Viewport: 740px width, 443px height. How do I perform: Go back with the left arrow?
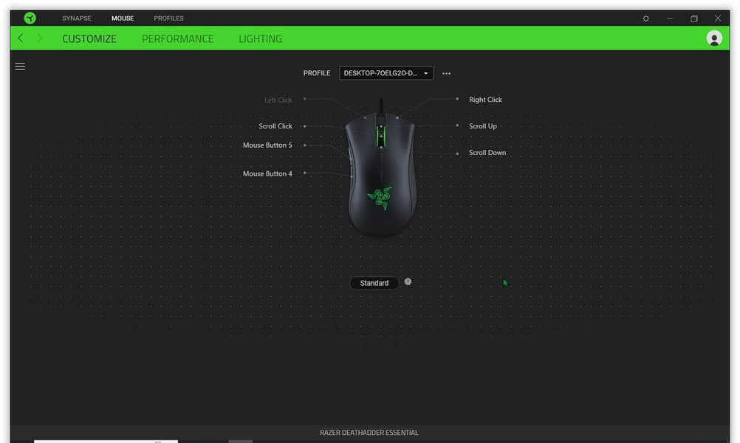click(x=20, y=38)
